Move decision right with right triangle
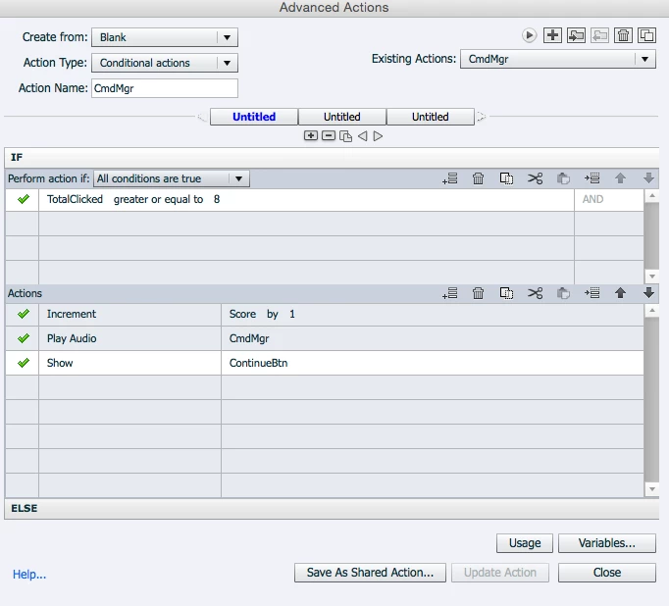The image size is (669, 606). (x=378, y=136)
